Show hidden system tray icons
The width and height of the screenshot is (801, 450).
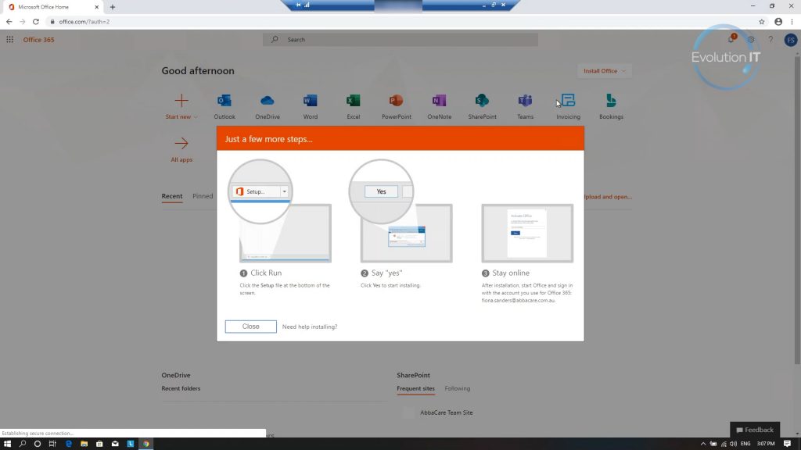pyautogui.click(x=703, y=444)
